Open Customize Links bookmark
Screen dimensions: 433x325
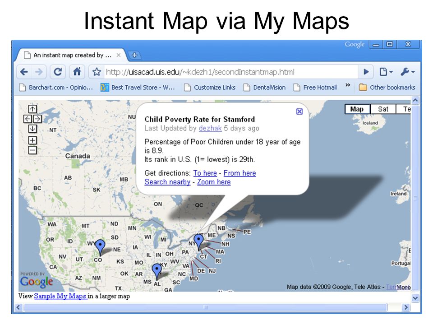click(210, 87)
